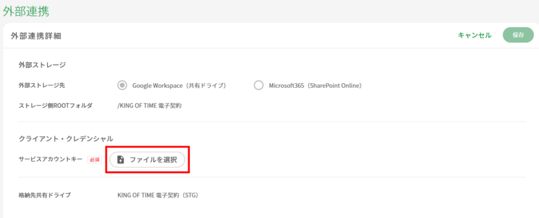Image resolution: width=539 pixels, height=218 pixels.
Task: Click the ファイルを選択 button
Action: [147, 160]
